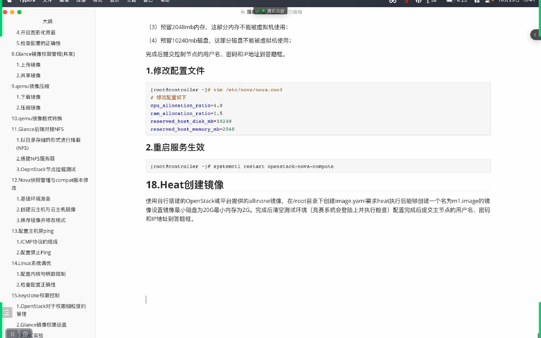
Task: Select outline item 2.检查配置正确性
Action: coord(36,285)
